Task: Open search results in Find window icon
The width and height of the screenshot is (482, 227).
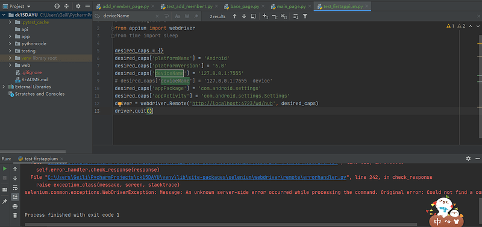Action: pyautogui.click(x=296, y=16)
